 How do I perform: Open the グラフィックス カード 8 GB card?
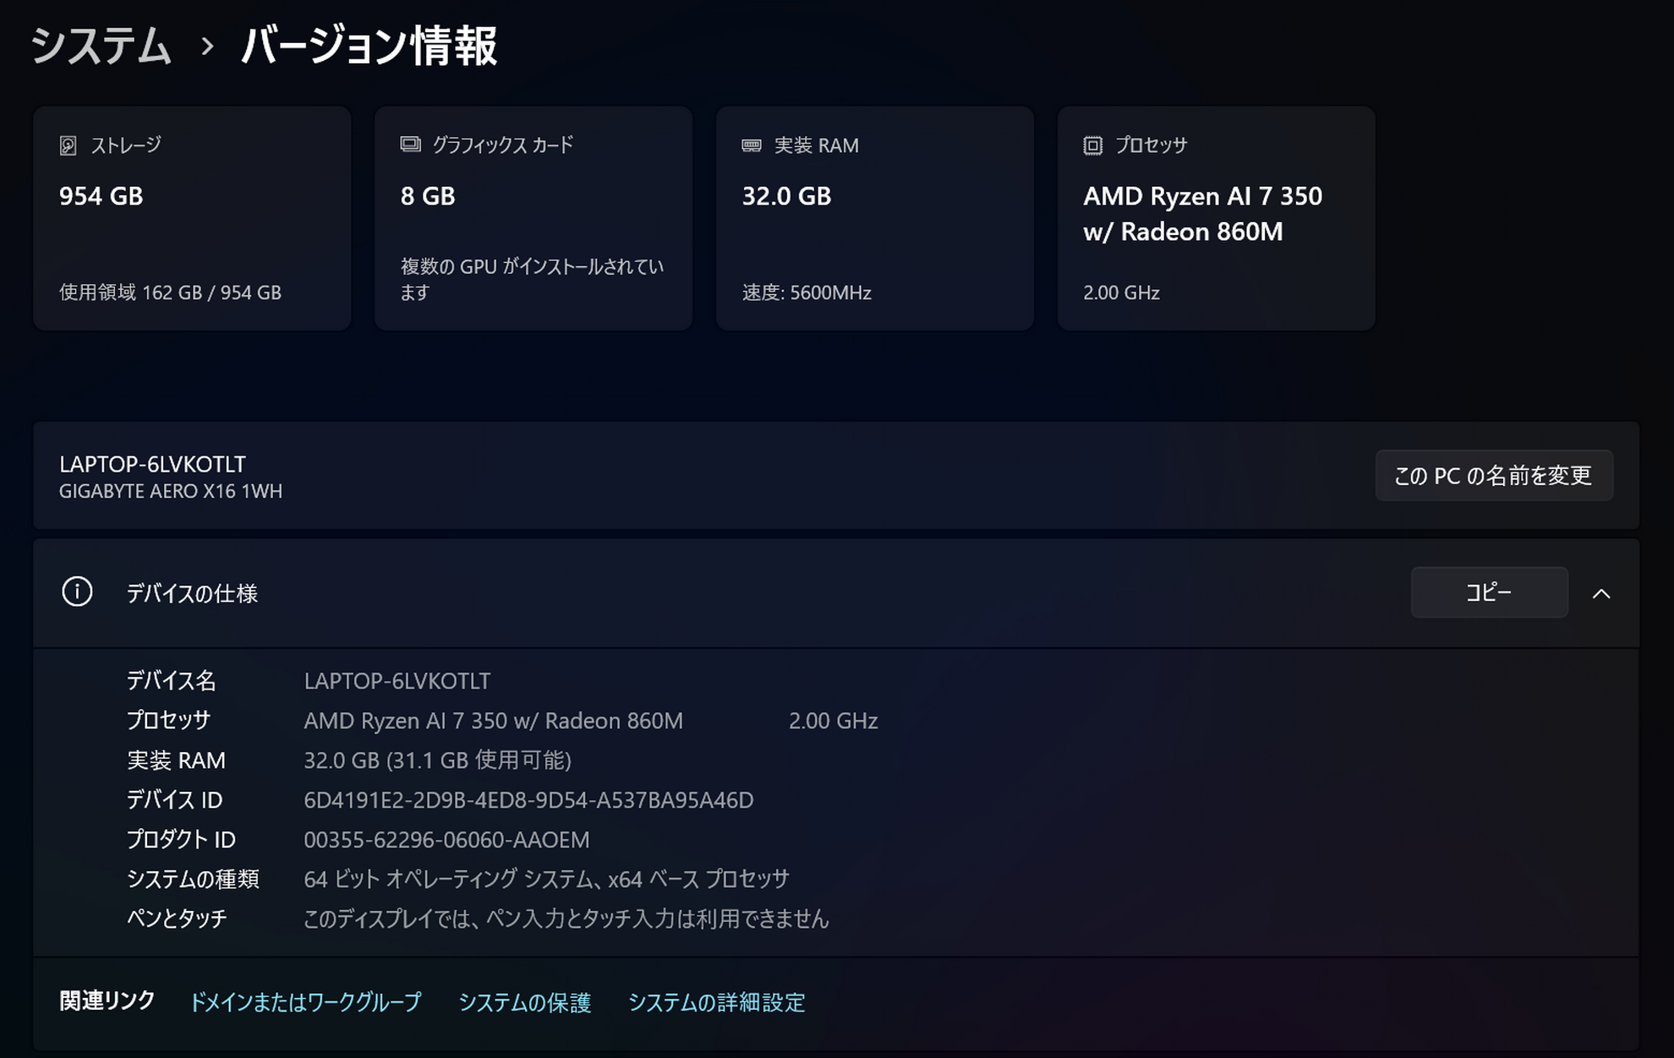click(x=533, y=218)
